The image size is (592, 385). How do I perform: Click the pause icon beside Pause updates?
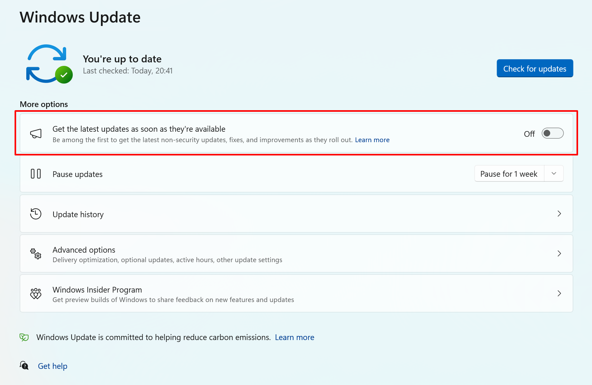36,174
